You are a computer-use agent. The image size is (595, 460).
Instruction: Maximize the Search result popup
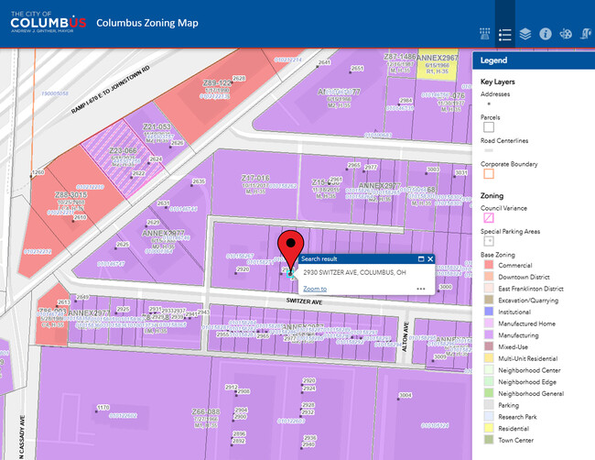pos(420,259)
